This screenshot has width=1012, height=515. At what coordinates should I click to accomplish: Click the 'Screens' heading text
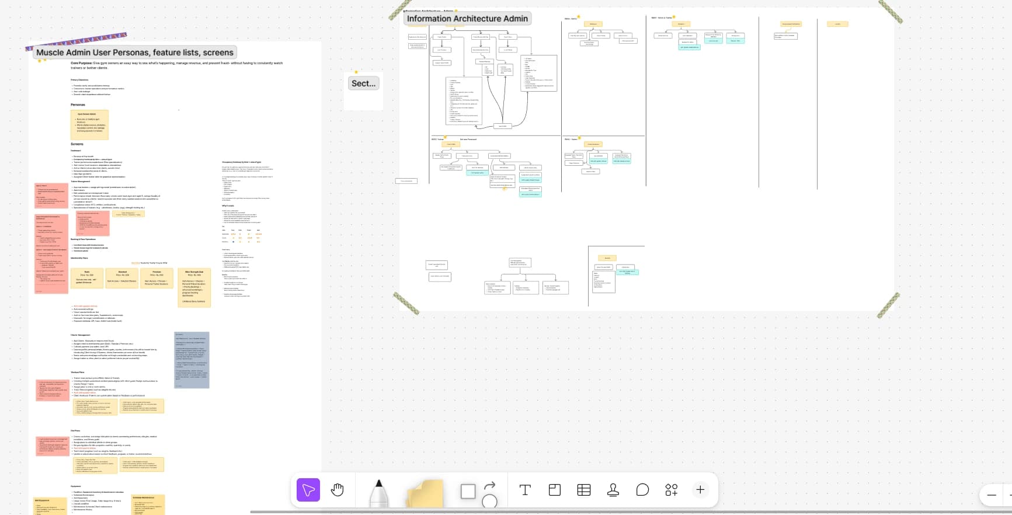tap(77, 144)
